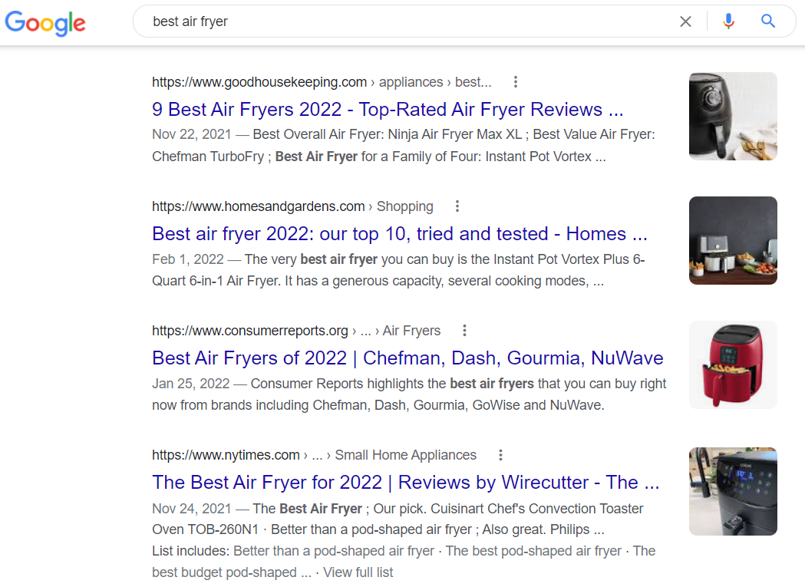The image size is (805, 587).
Task: Open 'Best Air Fryers of 2022 | Chefman, Dash' link
Action: (407, 358)
